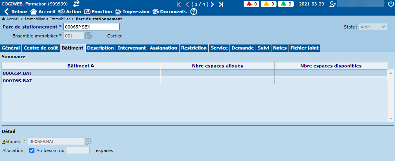The height and width of the screenshot is (161, 395).
Task: Click the Parc de stationnement input field
Action: click(91, 27)
